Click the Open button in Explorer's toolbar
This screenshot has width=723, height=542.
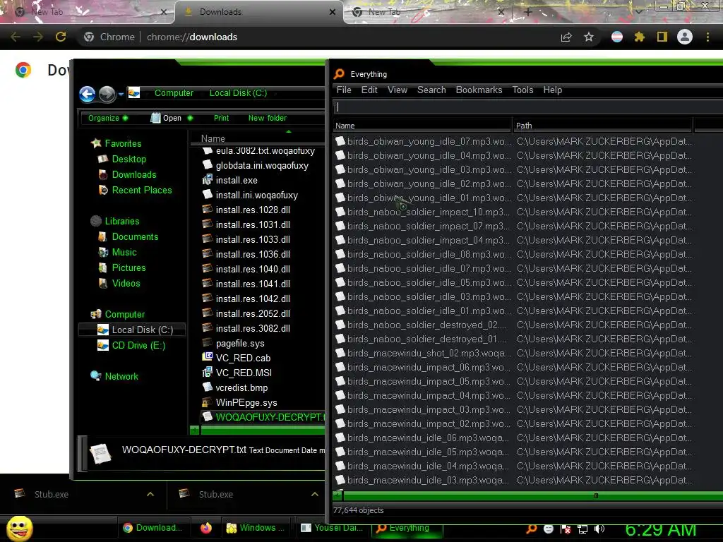pyautogui.click(x=167, y=118)
